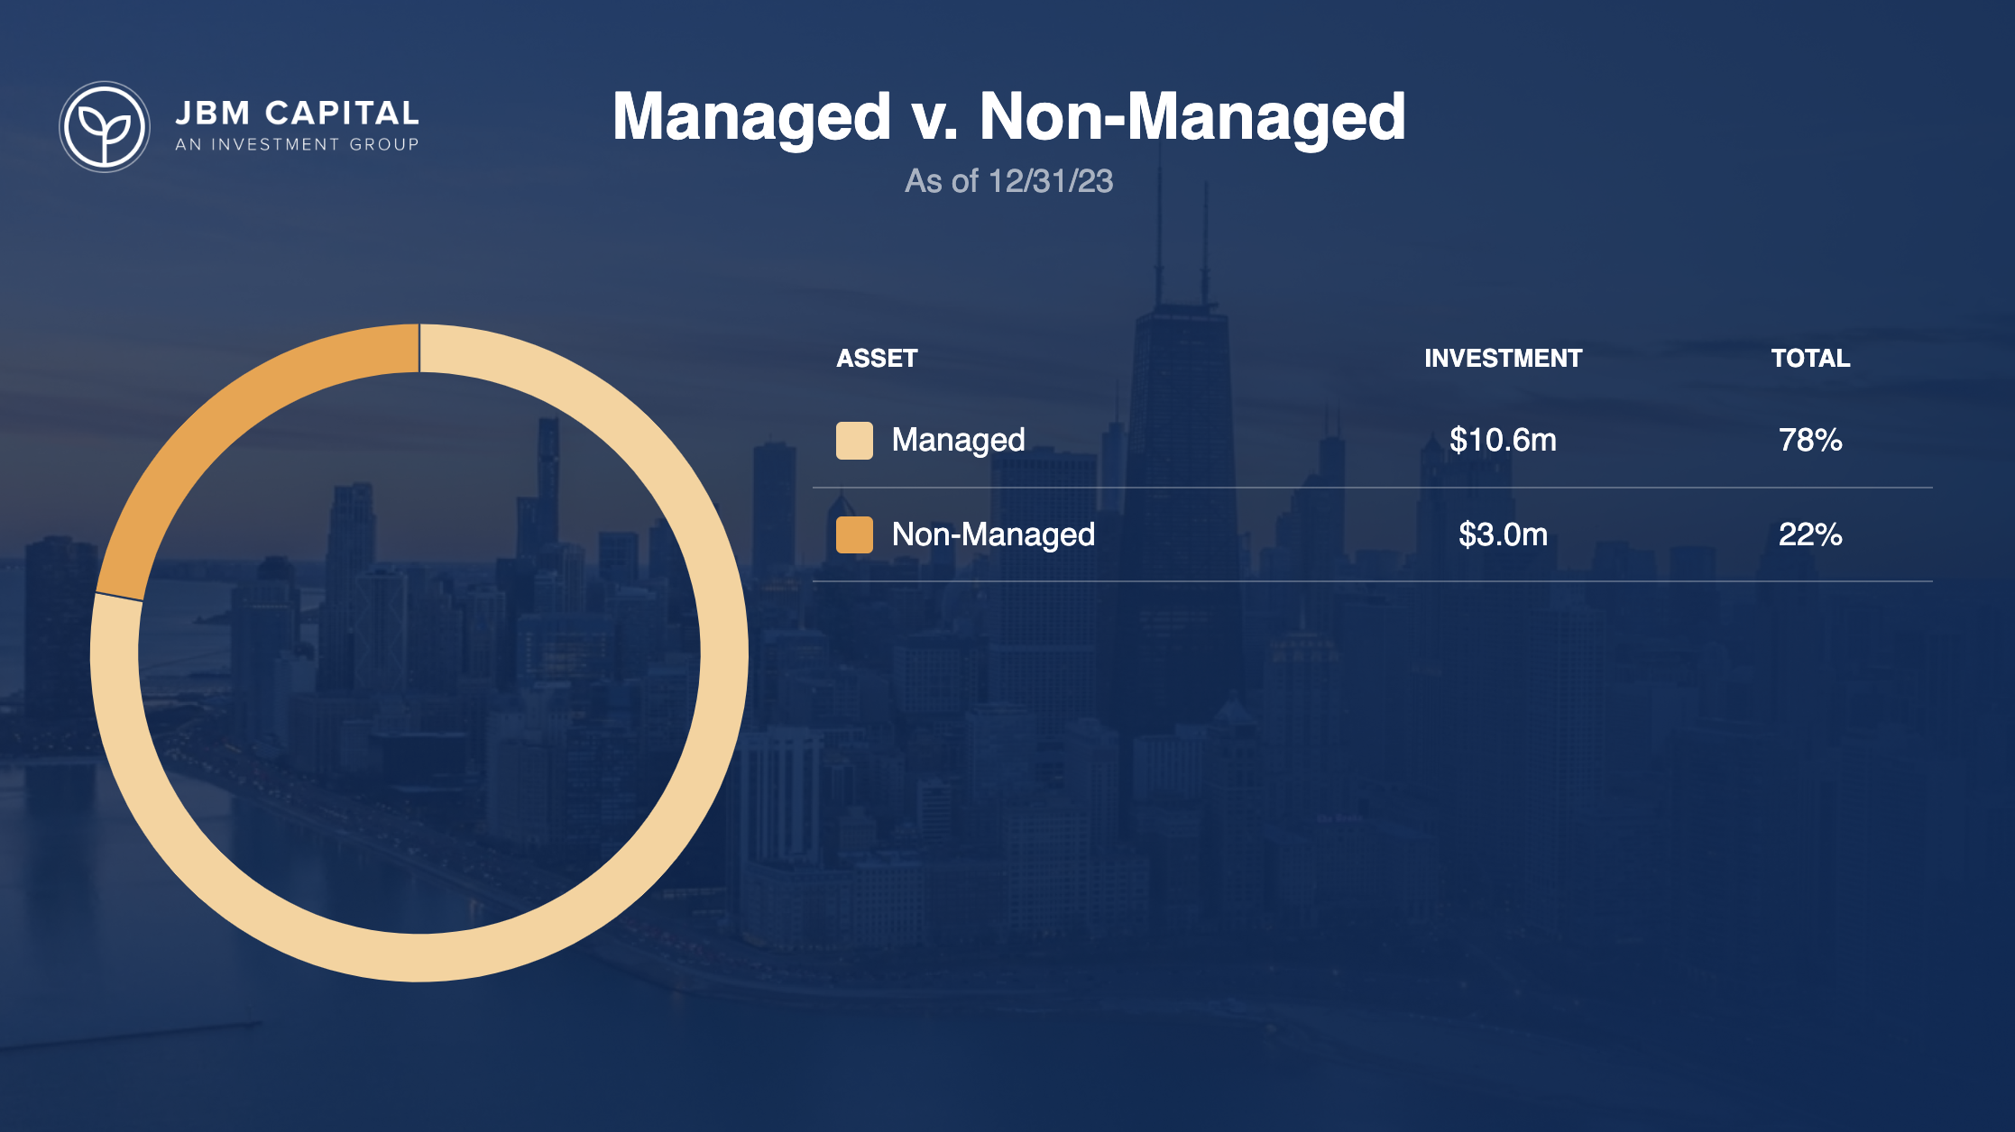
Task: Click the Non-Managed legend color swatch
Action: click(854, 534)
